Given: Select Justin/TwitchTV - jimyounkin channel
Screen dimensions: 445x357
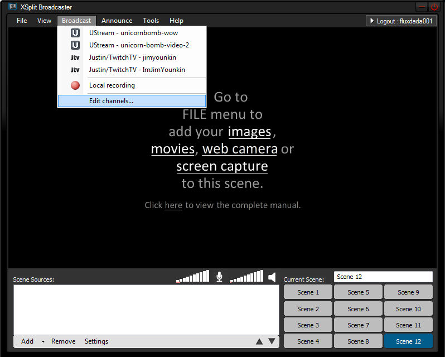Looking at the screenshot, I should (132, 57).
